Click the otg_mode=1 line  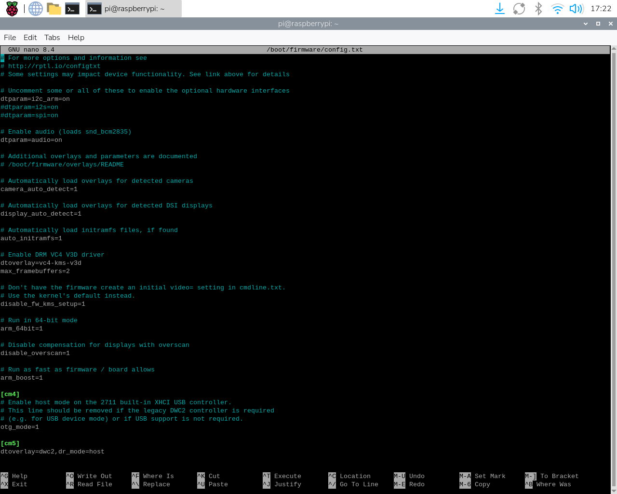click(20, 427)
